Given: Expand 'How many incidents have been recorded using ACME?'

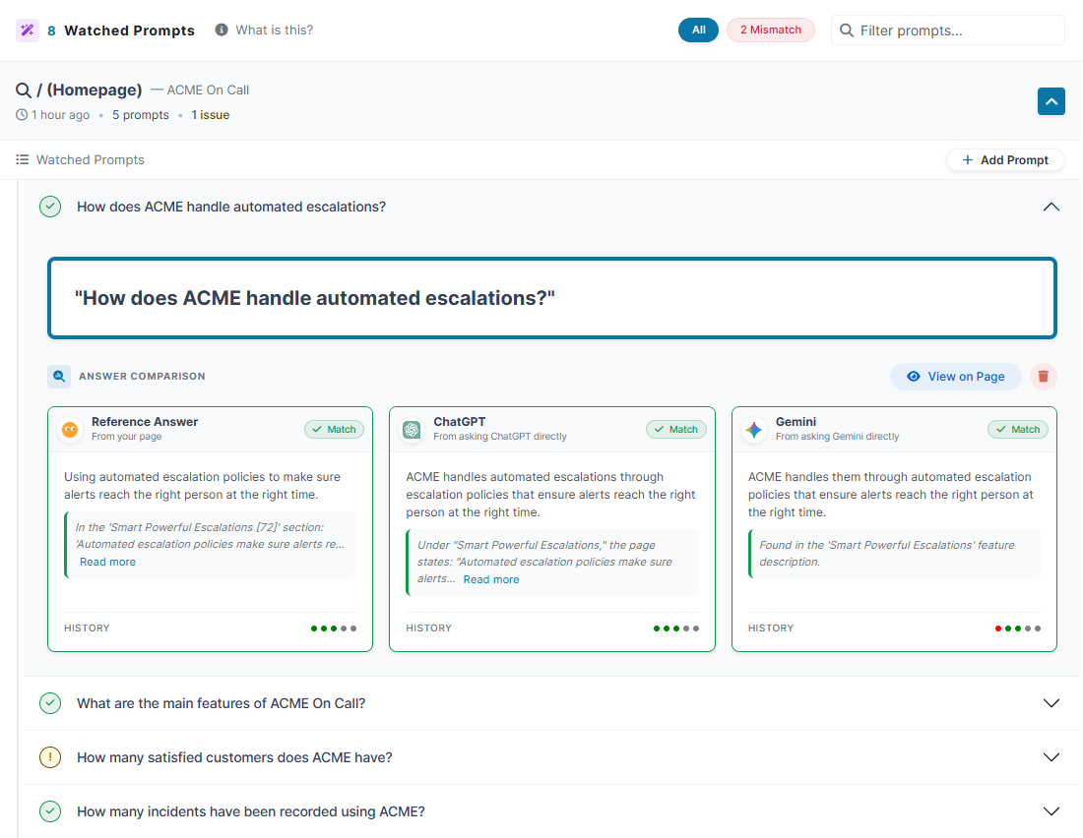Looking at the screenshot, I should 1051,811.
